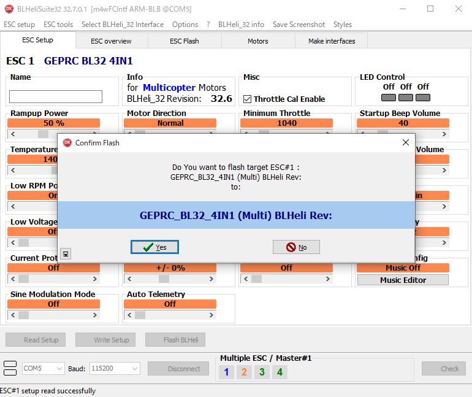Click Confirm Flash dialog title icon
Image resolution: width=472 pixels, height=397 pixels.
tap(67, 143)
